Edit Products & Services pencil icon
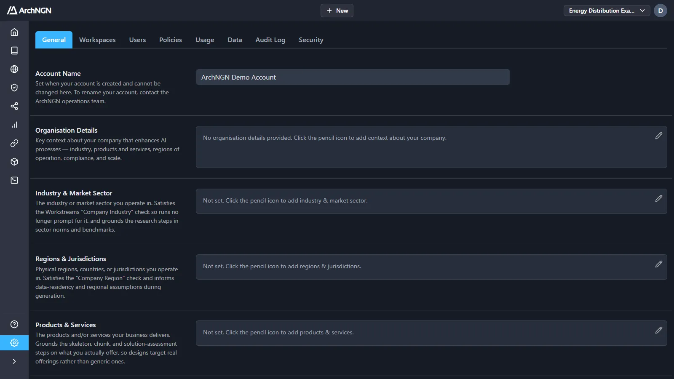 tap(659, 330)
